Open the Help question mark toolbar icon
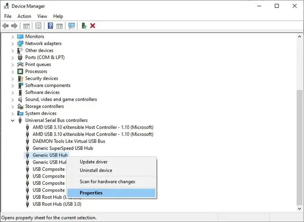The width and height of the screenshot is (304, 222). [51, 26]
